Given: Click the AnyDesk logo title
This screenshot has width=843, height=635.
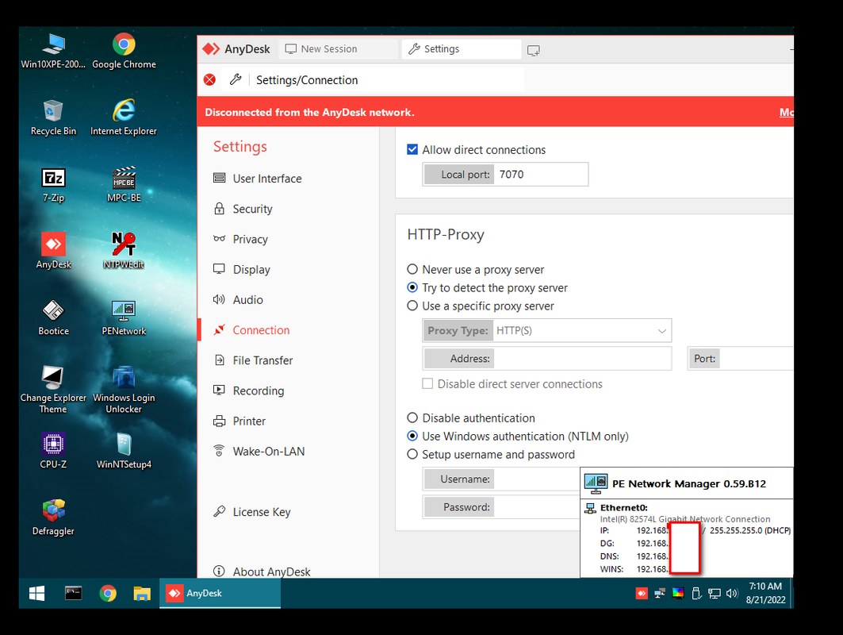Looking at the screenshot, I should pos(236,49).
